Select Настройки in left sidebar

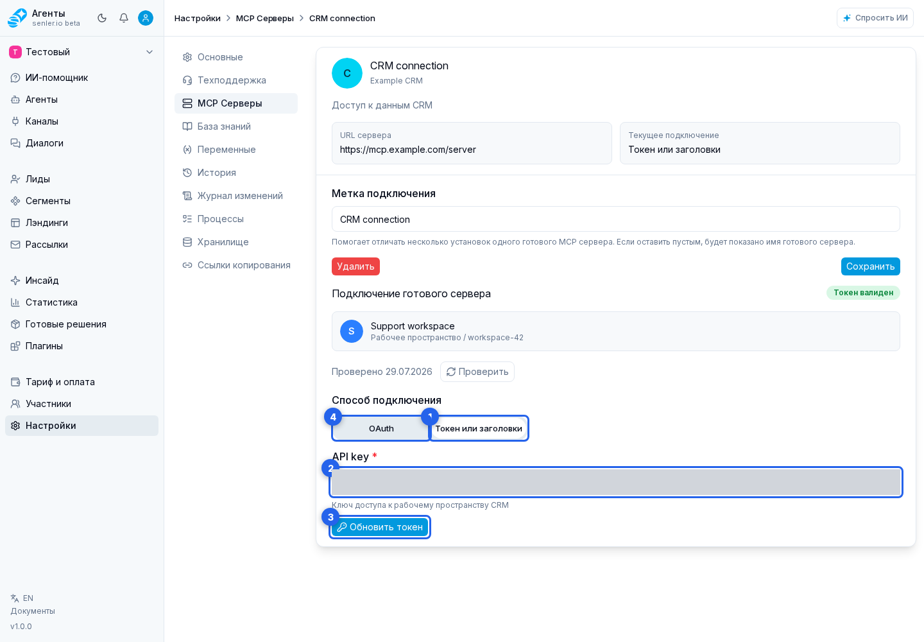[81, 426]
